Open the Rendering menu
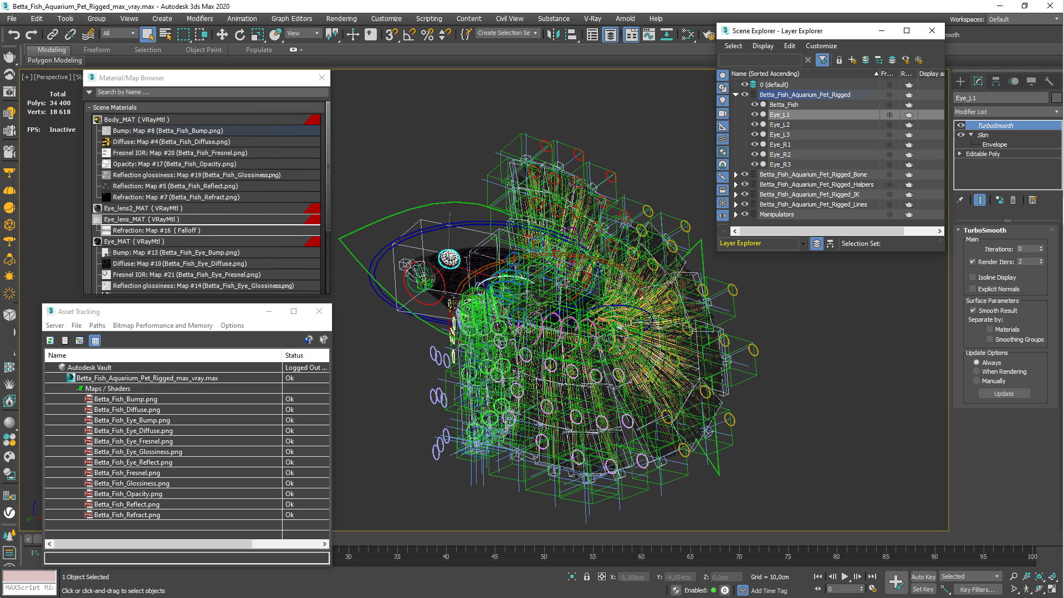Image resolution: width=1064 pixels, height=598 pixels. pos(341,18)
